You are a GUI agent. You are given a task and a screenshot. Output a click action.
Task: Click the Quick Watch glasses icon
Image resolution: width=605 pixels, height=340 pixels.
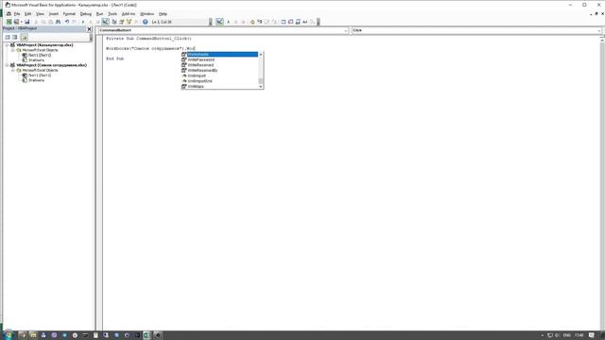[x=304, y=22]
